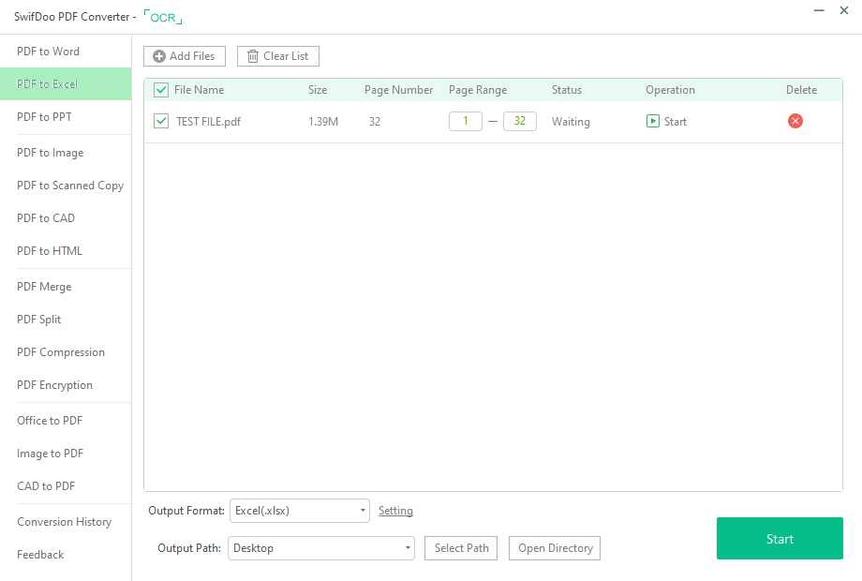862x581 pixels.
Task: Open the Output Format Excel(.xlsx) dropdown
Action: point(300,511)
